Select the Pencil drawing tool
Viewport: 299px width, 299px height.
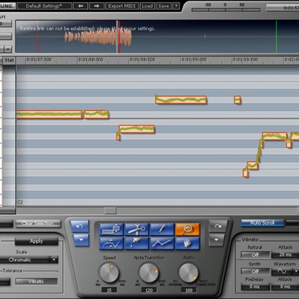point(162,230)
